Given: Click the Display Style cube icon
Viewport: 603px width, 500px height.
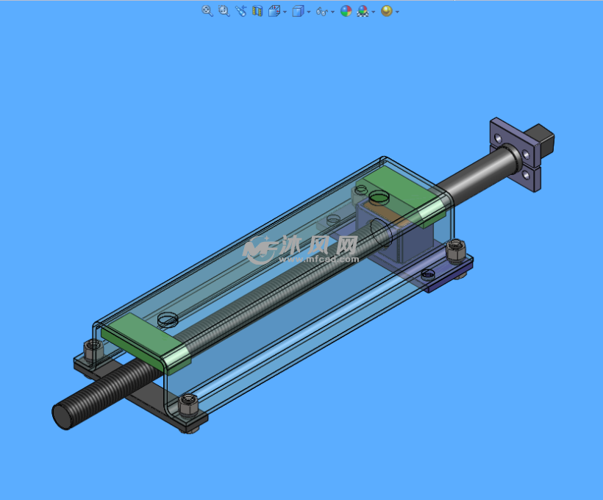Looking at the screenshot, I should pos(298,11).
